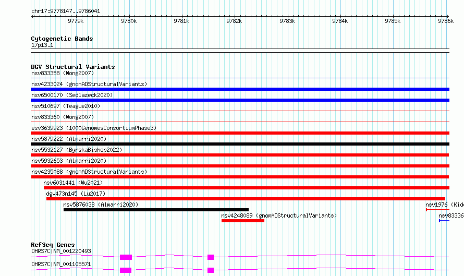Click the nsv4248089 gnomAD short red bar
Screen dimensions: 464x276
point(242,221)
